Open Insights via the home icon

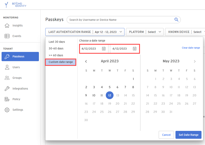click(7, 25)
